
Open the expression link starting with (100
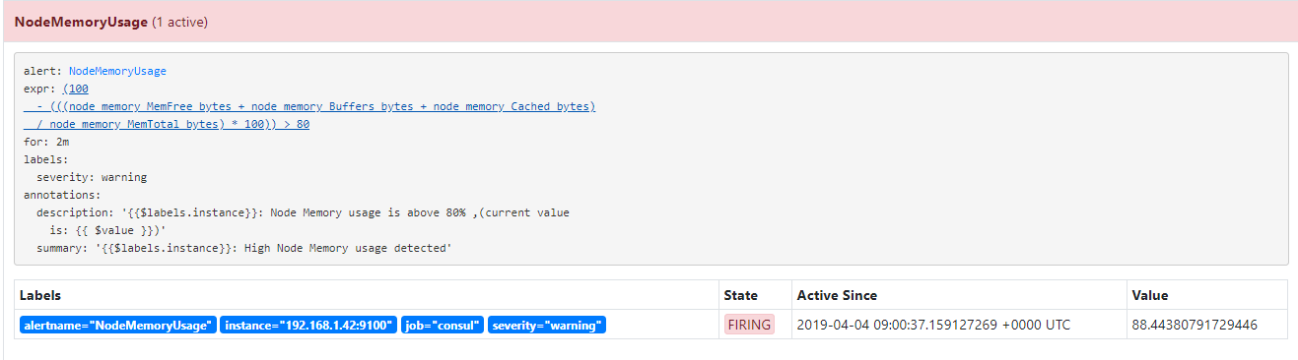coord(75,89)
